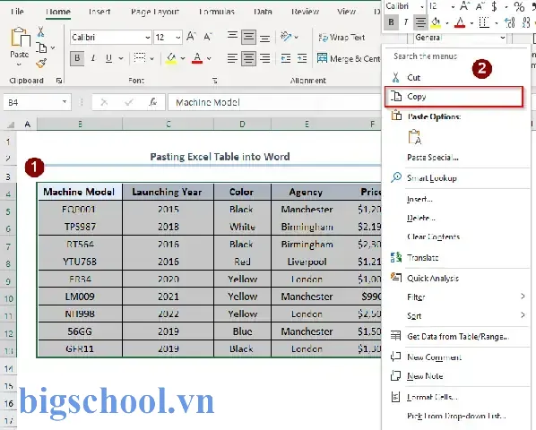The height and width of the screenshot is (430, 536).
Task: Toggle Wrap Text
Action: coord(341,37)
